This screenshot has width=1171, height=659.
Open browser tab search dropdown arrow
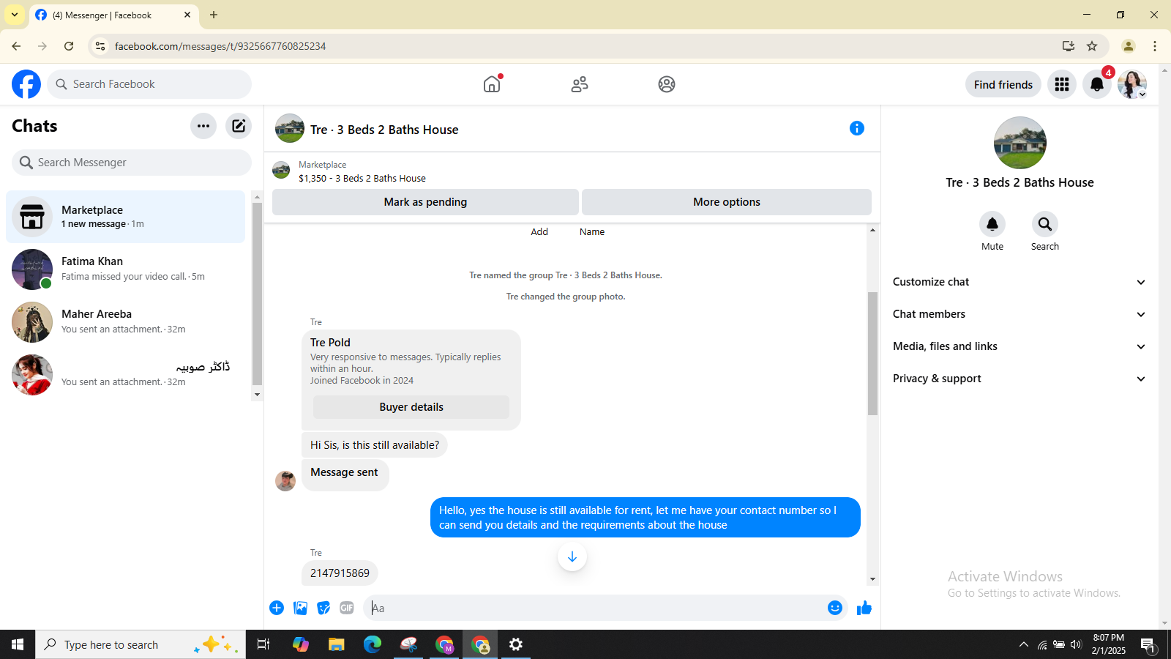coord(15,15)
